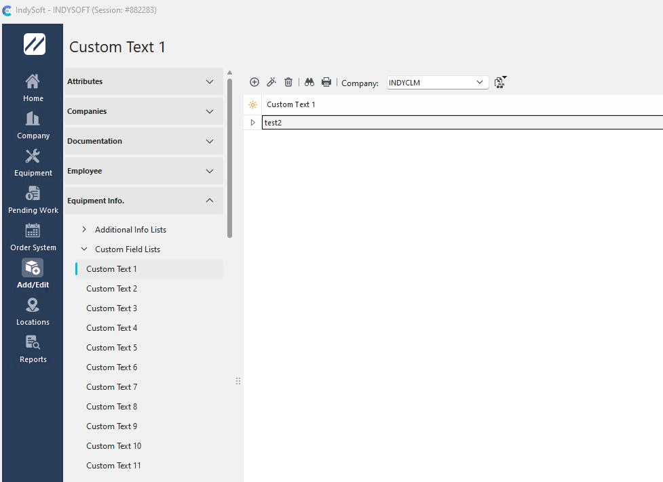This screenshot has height=482, width=663.
Task: Select Custom Text 10 in the tree
Action: pos(114,446)
